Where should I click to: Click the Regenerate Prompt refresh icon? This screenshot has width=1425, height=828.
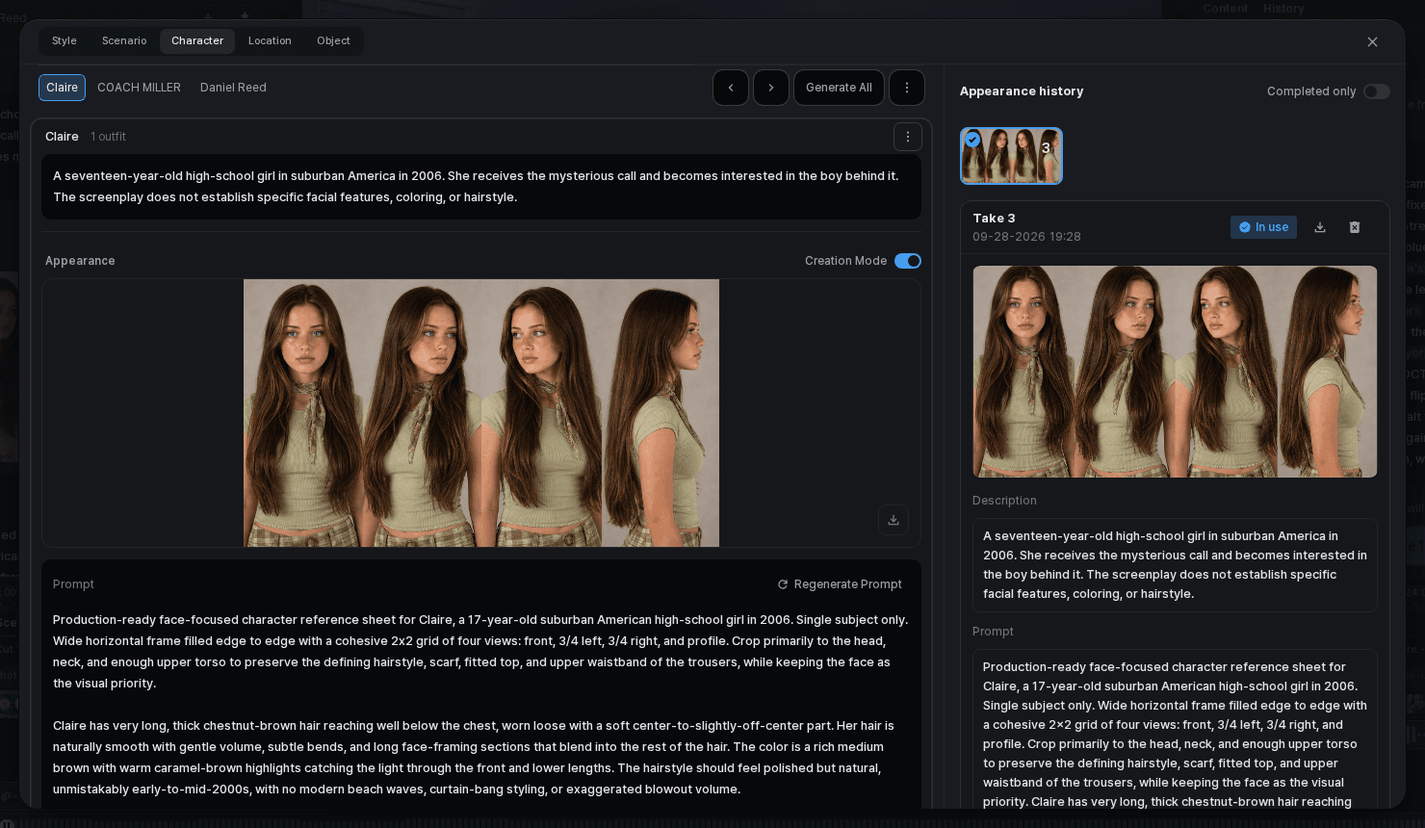(783, 584)
